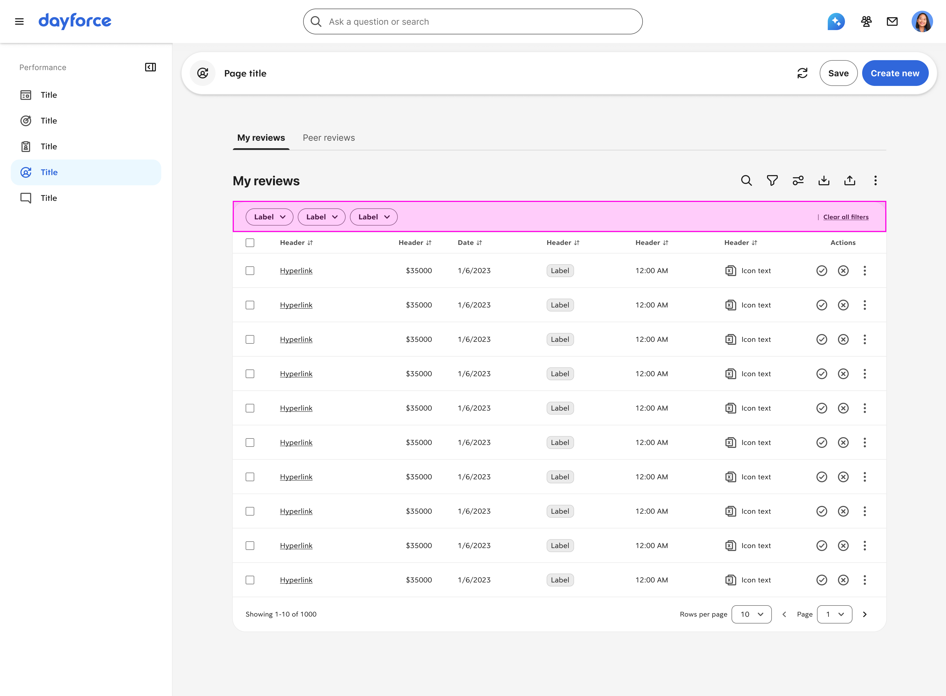
Task: Click the download icon above the table
Action: point(824,181)
